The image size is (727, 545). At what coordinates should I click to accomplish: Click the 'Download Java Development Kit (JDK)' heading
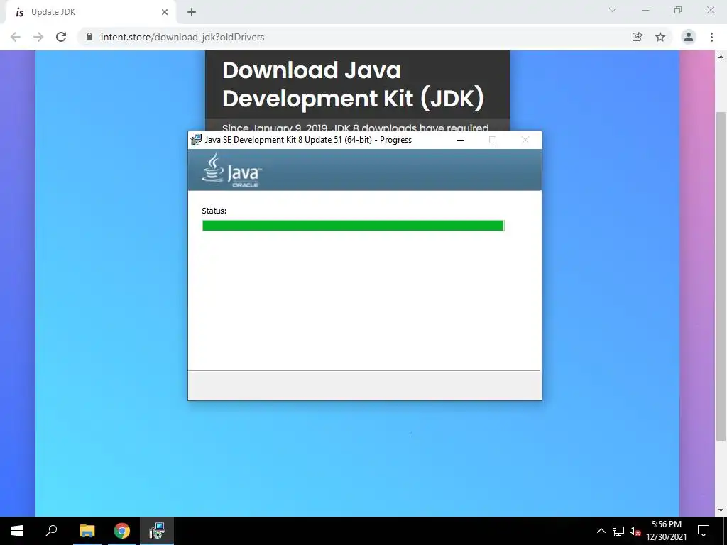click(354, 84)
